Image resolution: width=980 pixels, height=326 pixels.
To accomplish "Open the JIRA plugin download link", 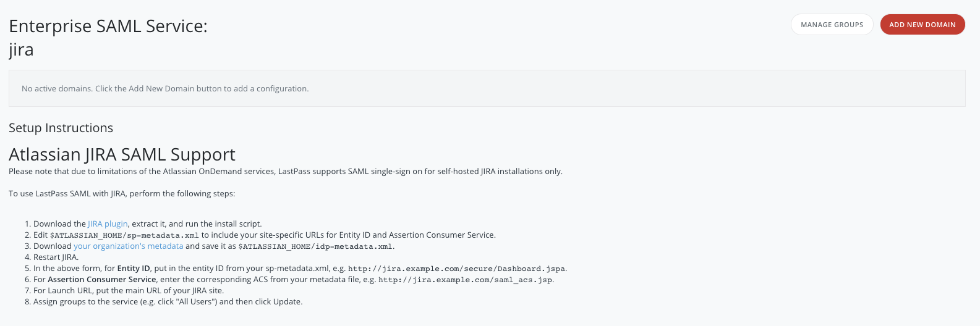I will [x=108, y=224].
